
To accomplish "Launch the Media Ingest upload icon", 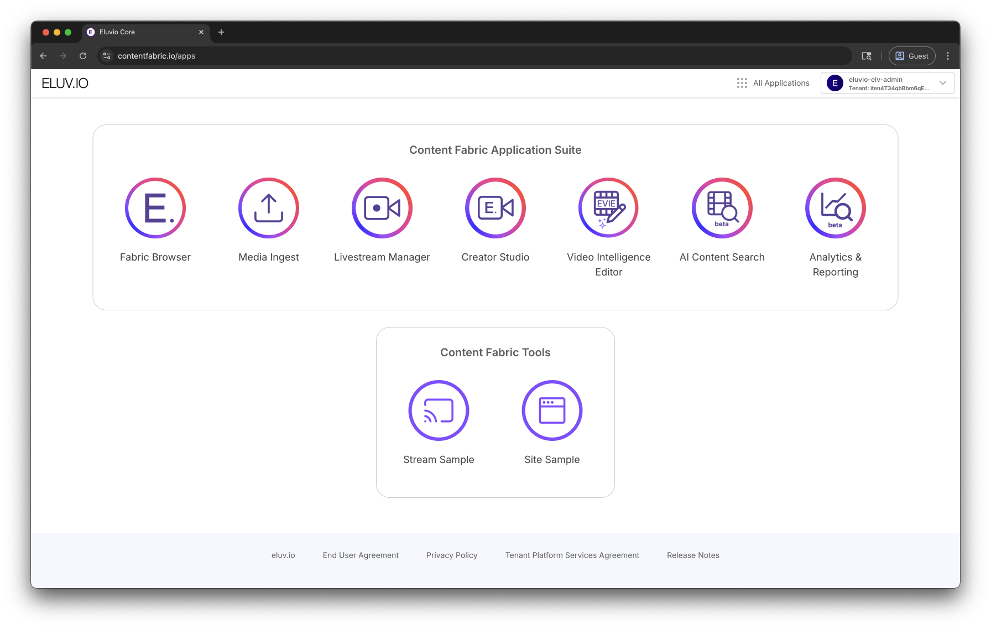I will click(x=269, y=208).
